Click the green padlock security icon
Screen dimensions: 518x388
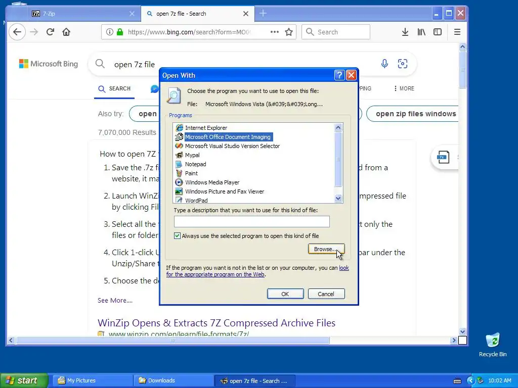pos(120,32)
